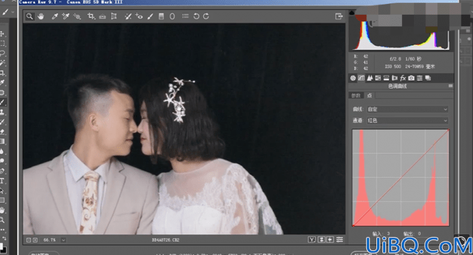Image resolution: width=473 pixels, height=255 pixels.
Task: Open the tone curve panel flyout menu
Action: click(450, 86)
